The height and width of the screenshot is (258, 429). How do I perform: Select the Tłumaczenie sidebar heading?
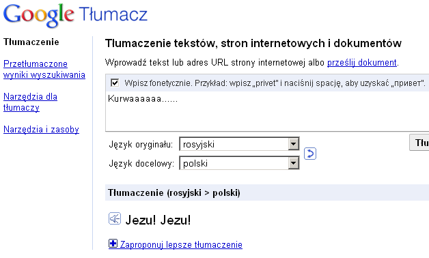31,42
